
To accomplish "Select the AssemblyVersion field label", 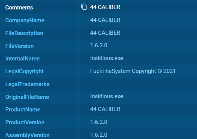I will 28,135.
